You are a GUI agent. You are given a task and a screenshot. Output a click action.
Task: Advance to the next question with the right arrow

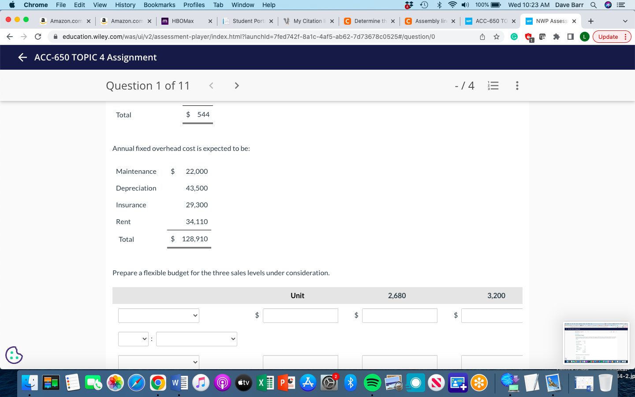pos(237,86)
